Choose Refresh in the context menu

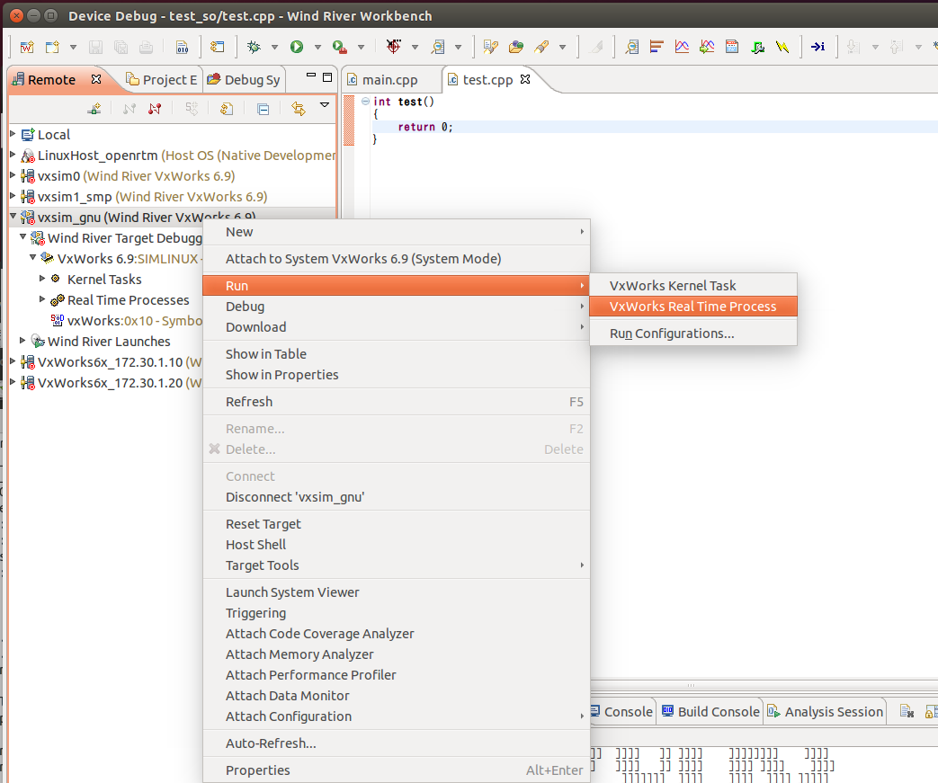click(397, 401)
